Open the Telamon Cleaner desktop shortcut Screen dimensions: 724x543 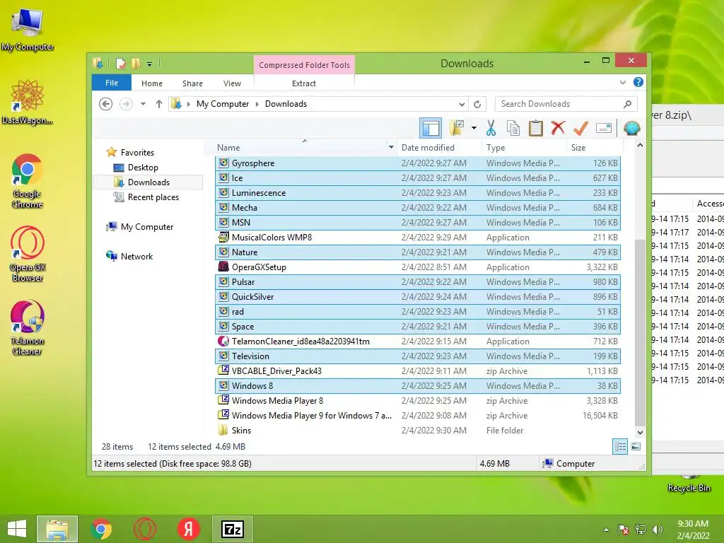point(28,328)
